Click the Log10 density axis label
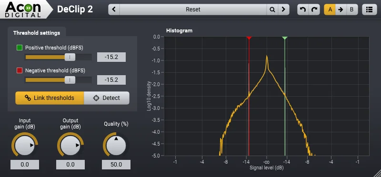 (x=149, y=96)
